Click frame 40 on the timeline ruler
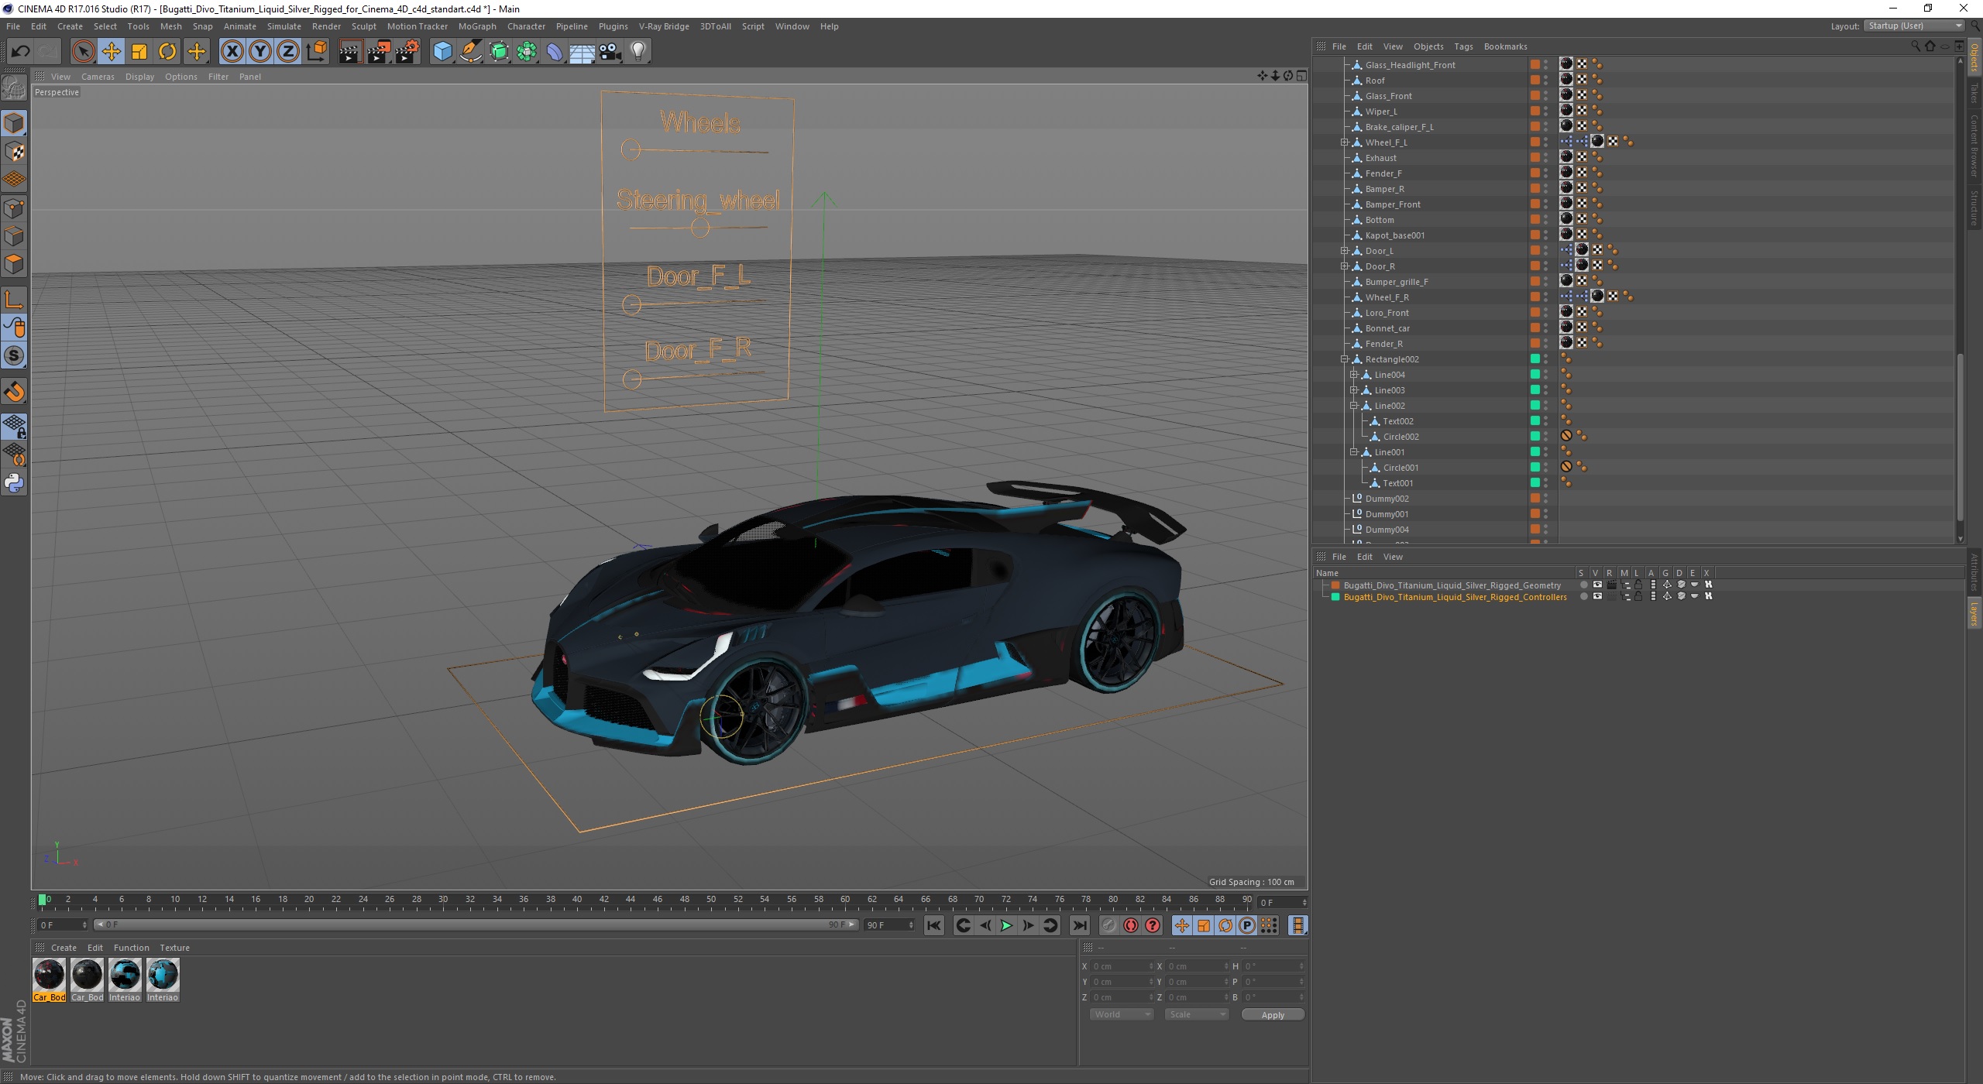 click(577, 900)
